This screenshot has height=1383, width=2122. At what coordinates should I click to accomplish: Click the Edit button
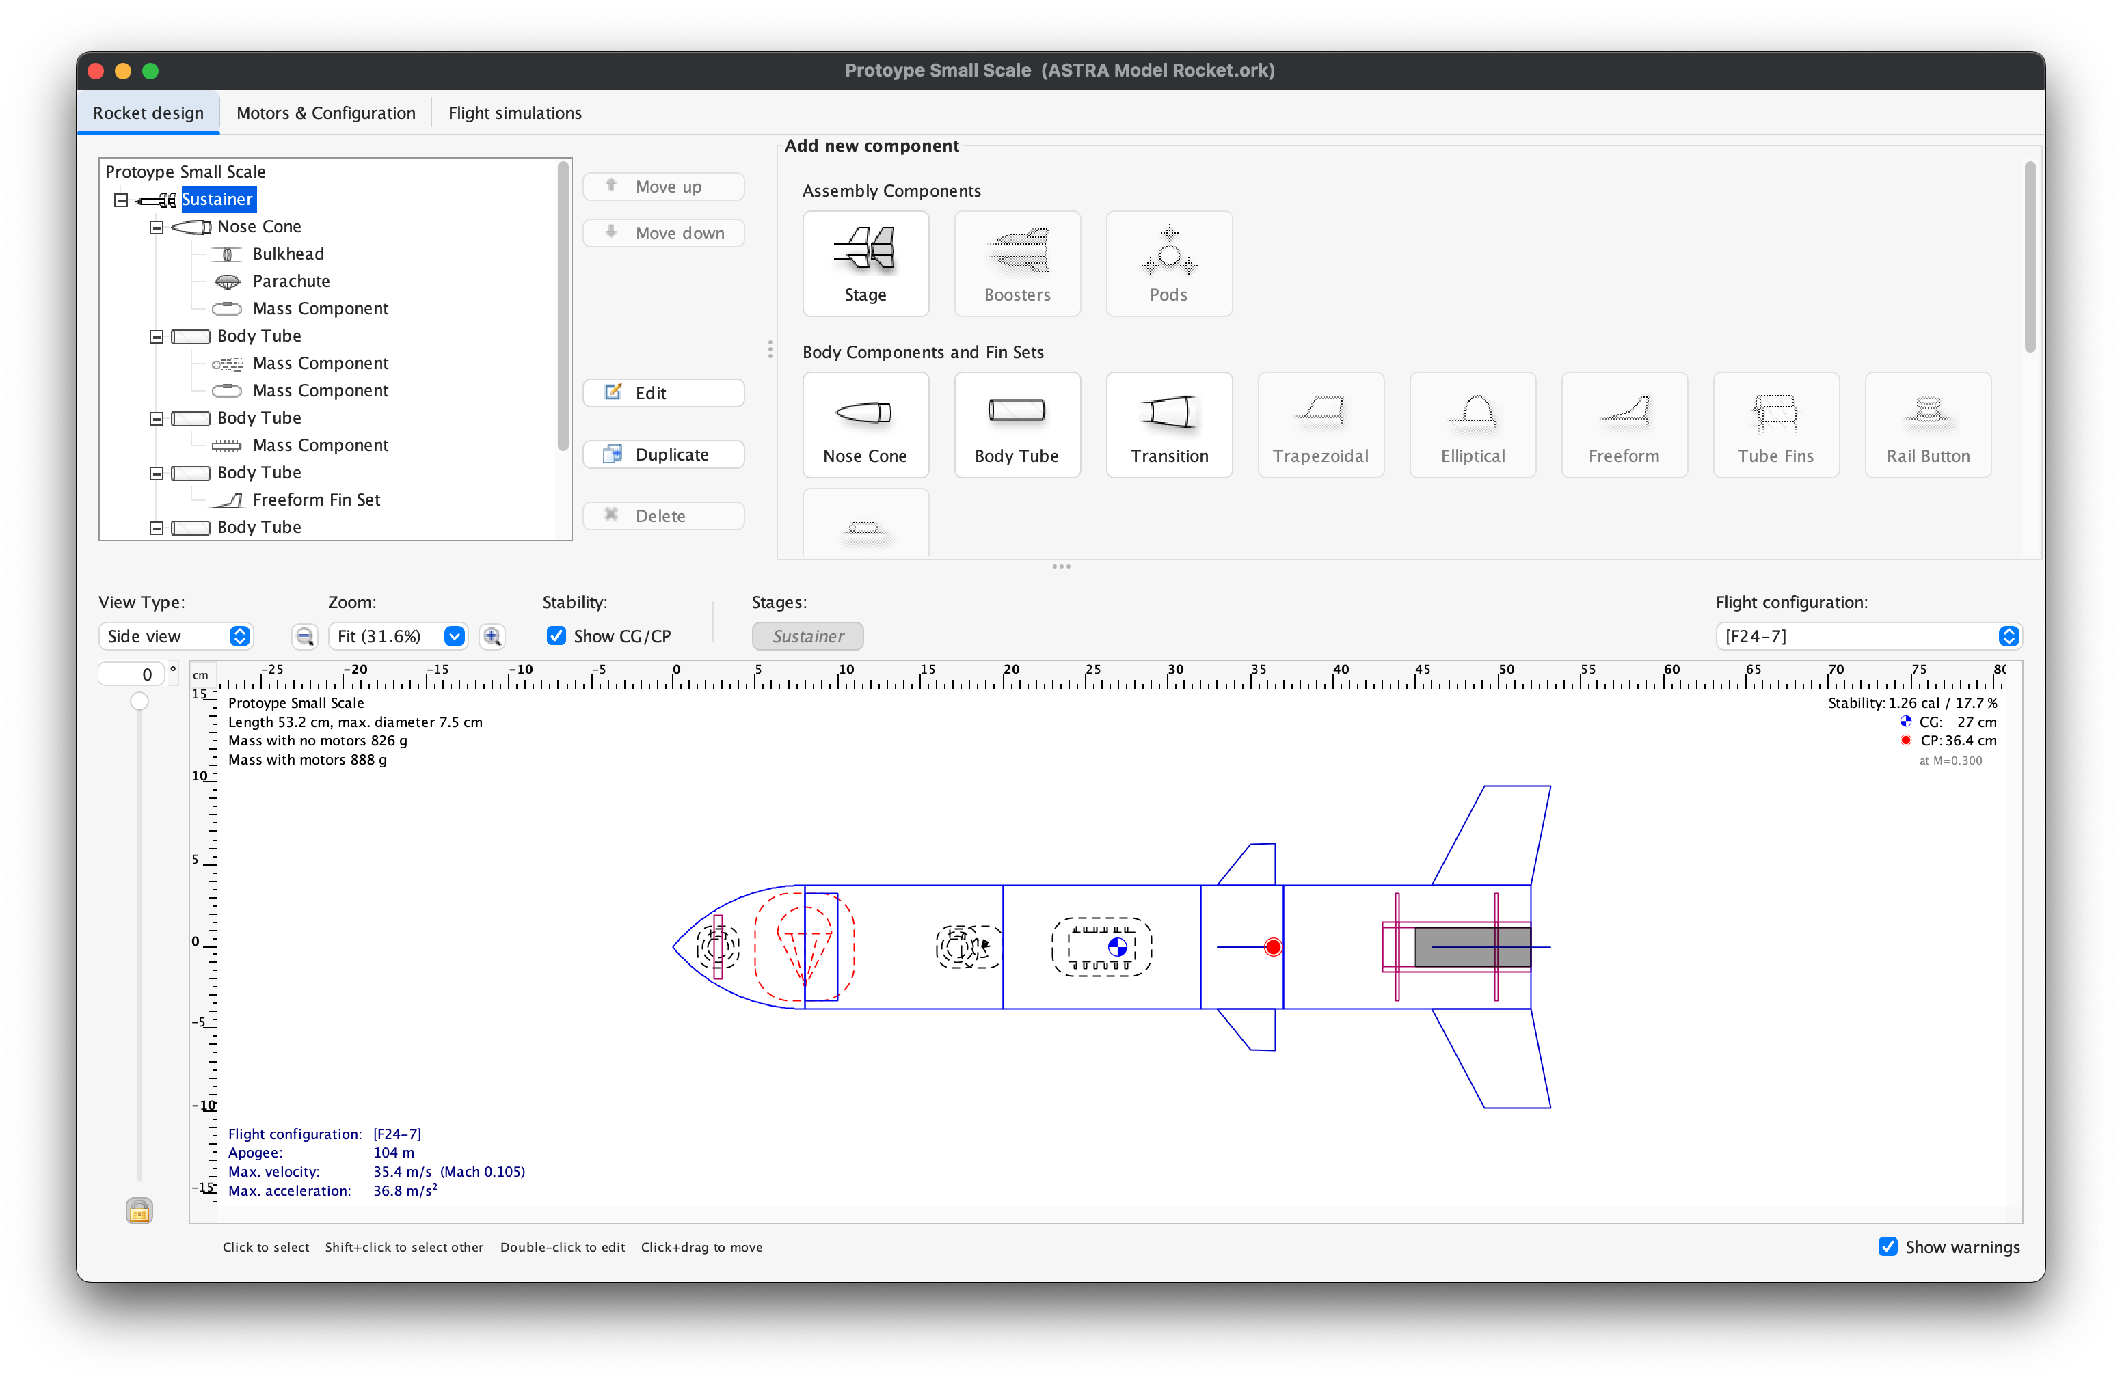point(663,393)
